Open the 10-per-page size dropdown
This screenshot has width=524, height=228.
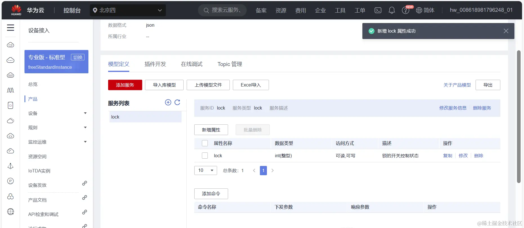pyautogui.click(x=206, y=170)
